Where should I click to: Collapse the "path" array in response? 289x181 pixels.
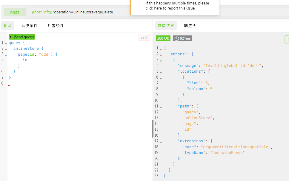coord(161,107)
